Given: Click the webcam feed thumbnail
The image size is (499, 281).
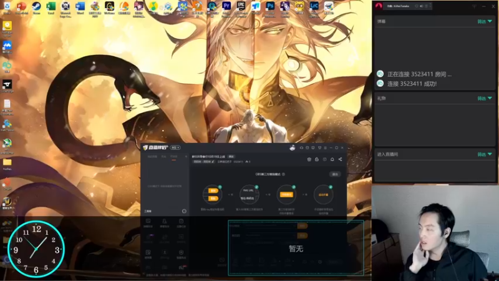Looking at the screenshot, I should point(435,233).
